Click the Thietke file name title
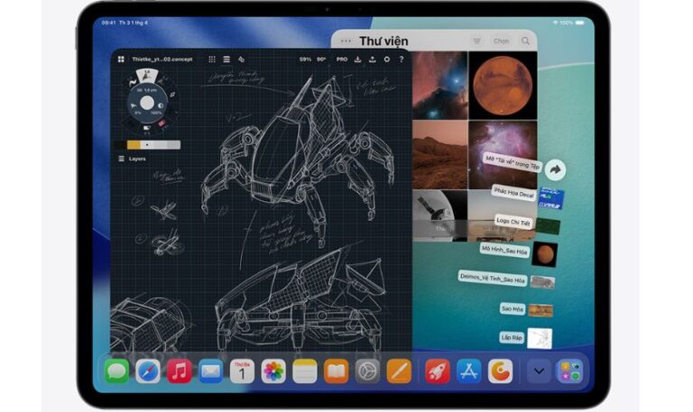The image size is (693, 412). pyautogui.click(x=162, y=60)
